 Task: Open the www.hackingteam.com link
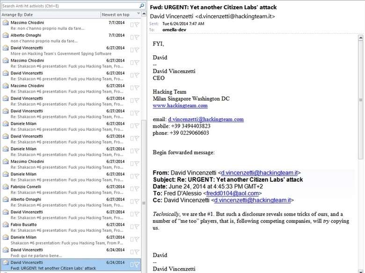pyautogui.click(x=180, y=105)
